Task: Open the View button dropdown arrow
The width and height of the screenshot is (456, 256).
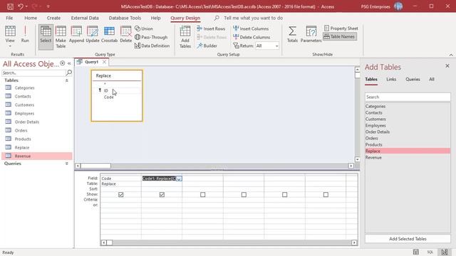Action: [10, 46]
